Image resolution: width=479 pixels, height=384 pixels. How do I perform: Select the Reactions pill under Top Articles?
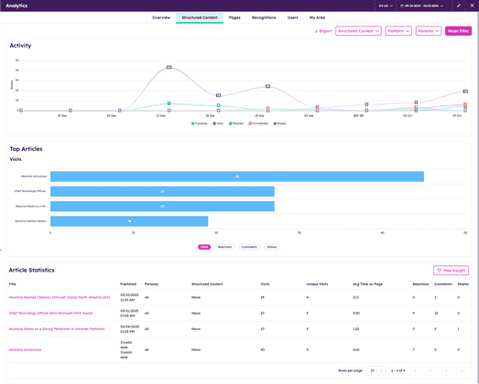[x=224, y=247]
